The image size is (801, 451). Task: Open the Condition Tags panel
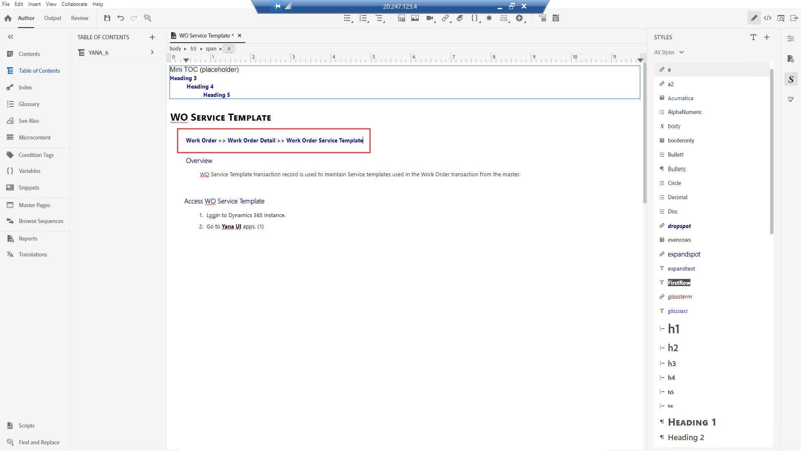(x=36, y=155)
